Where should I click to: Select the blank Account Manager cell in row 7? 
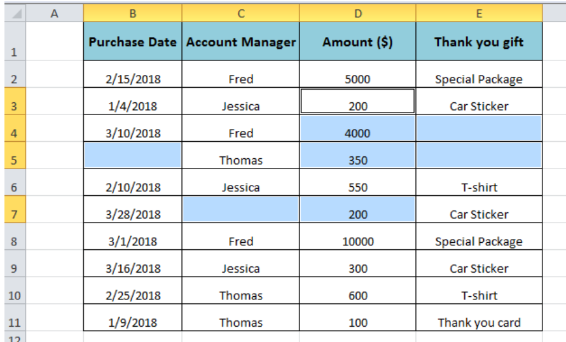[x=241, y=209]
